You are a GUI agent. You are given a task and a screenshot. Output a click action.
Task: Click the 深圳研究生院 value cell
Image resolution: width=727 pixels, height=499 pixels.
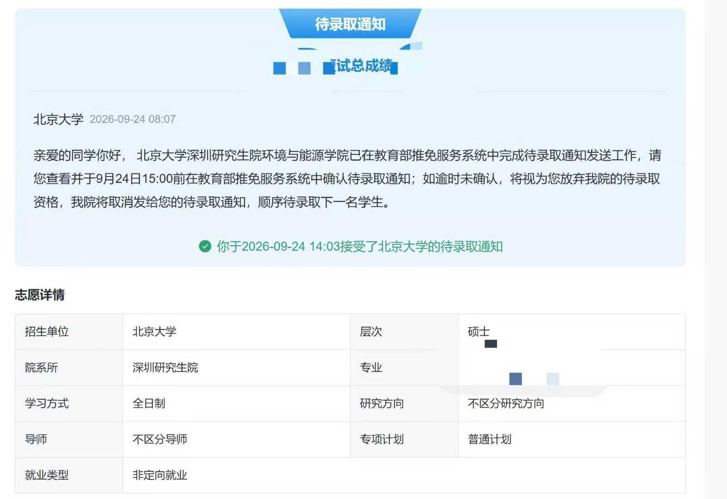pos(237,368)
